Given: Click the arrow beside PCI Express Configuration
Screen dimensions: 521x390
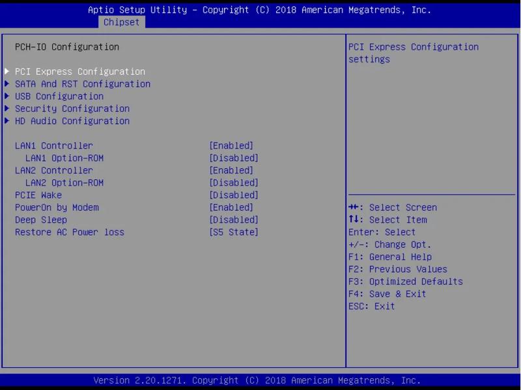Looking at the screenshot, I should click(7, 72).
